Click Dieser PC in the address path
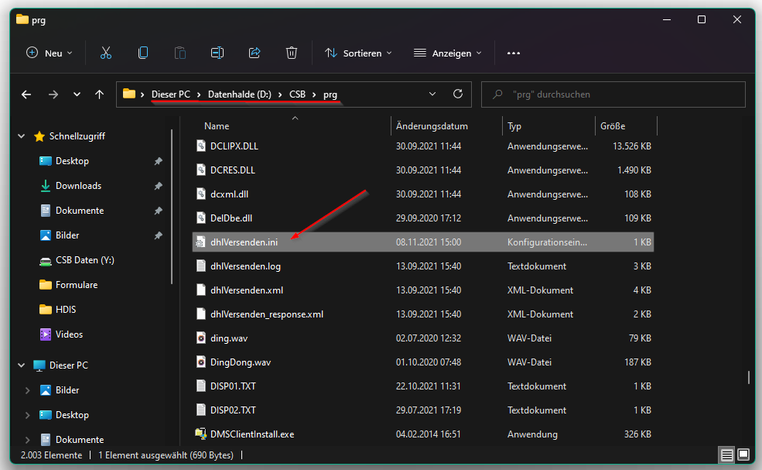The image size is (762, 470). [x=171, y=94]
